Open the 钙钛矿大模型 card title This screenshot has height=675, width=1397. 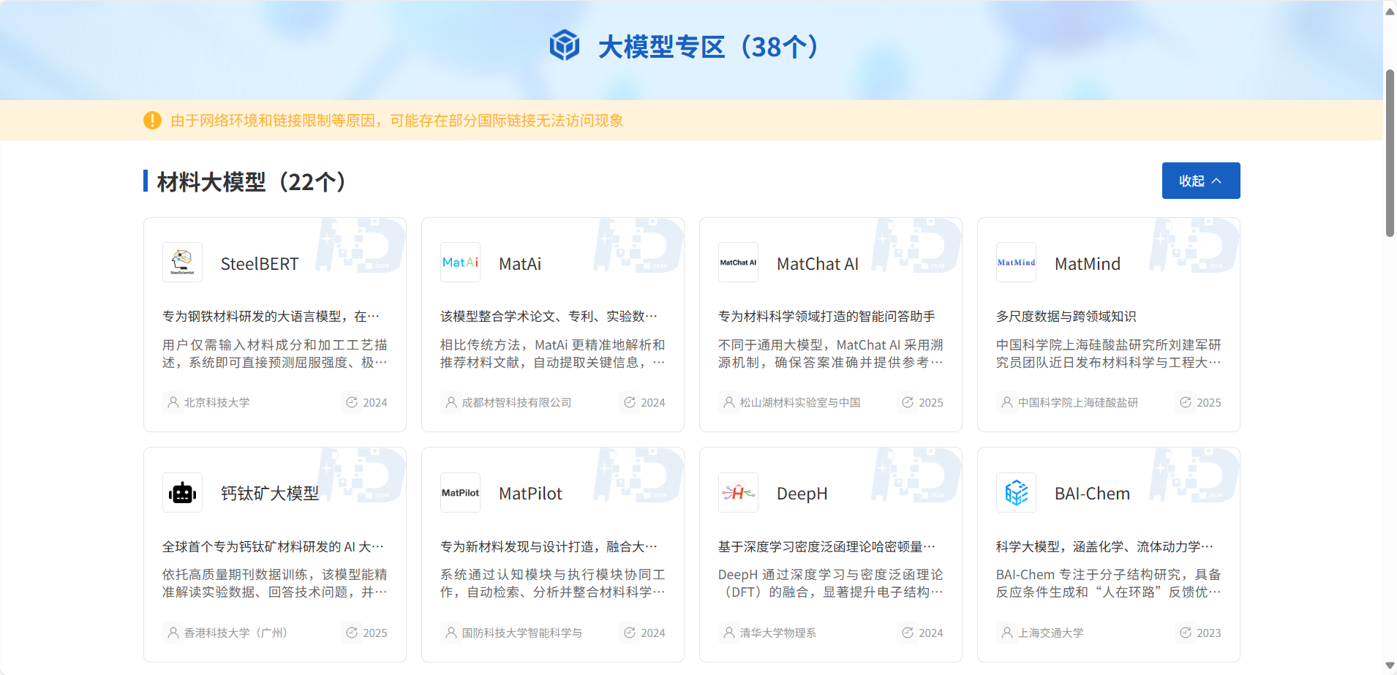point(270,494)
